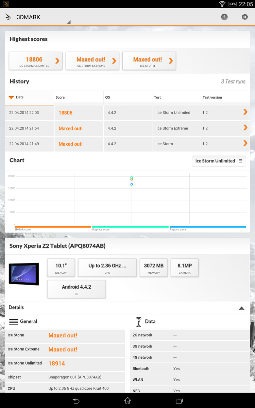Open chart test selector Ice Storm Unlimited

pos(219,161)
